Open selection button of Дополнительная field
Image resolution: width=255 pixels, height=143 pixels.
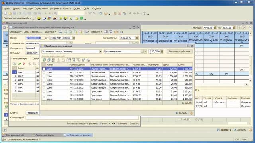pyautogui.click(x=142, y=52)
